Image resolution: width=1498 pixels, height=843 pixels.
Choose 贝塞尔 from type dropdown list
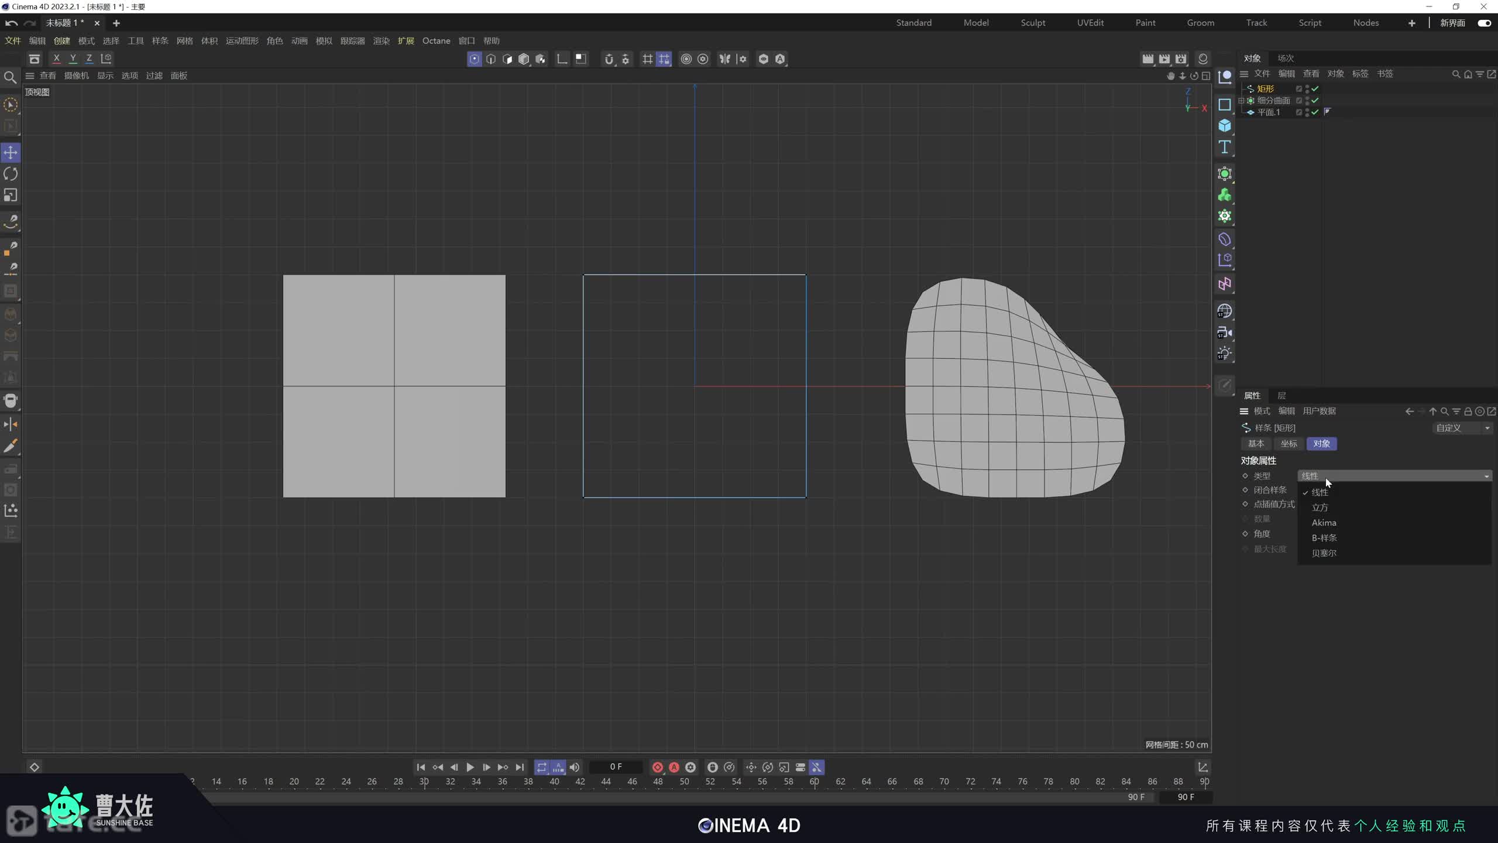tap(1324, 553)
